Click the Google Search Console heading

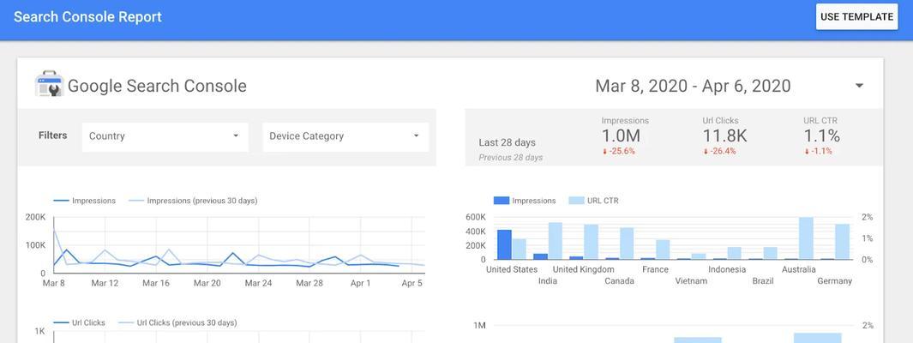click(x=157, y=87)
